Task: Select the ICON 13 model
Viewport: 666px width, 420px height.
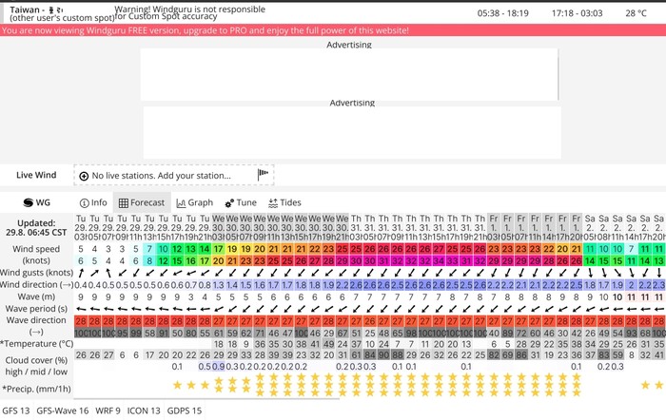Action: point(144,410)
